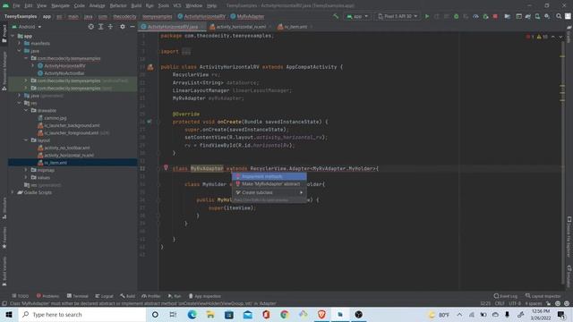Stop the running app red square
This screenshot has height=322, width=573.
[495, 16]
